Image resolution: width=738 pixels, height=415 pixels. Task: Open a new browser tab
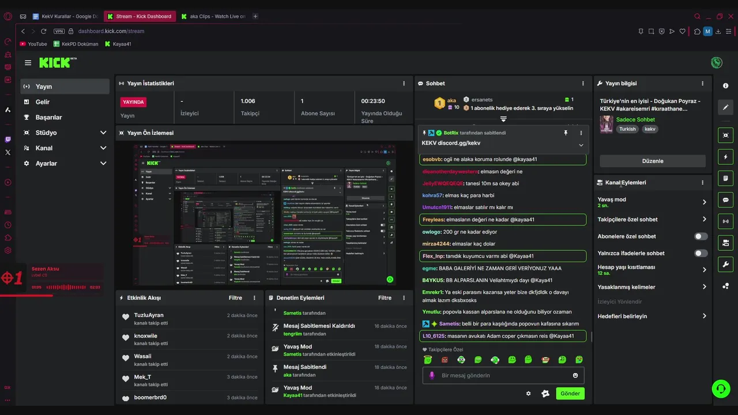(255, 16)
